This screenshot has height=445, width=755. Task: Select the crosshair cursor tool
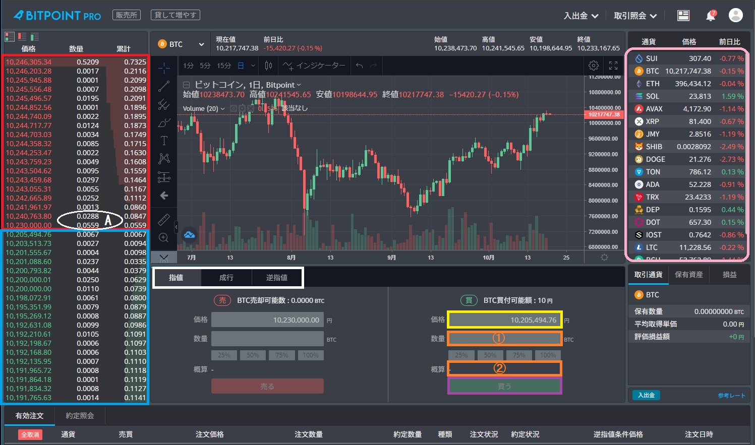(164, 68)
